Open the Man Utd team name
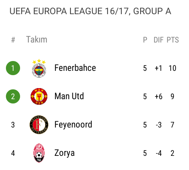This screenshot has width=189, height=170. pos(69,96)
